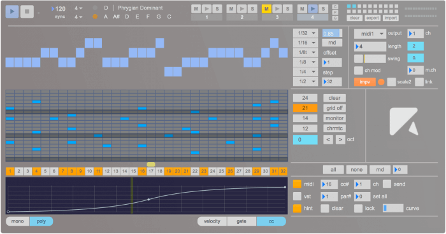
Task: Toggle track 4 play icon
Action: (313, 9)
